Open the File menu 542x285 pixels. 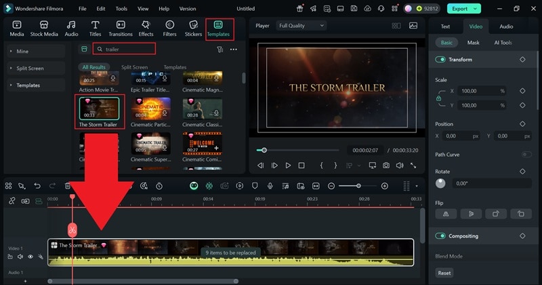pyautogui.click(x=82, y=9)
